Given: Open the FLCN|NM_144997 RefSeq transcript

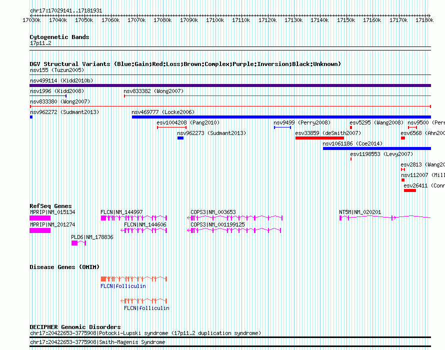Looking at the screenshot, I should click(134, 218).
